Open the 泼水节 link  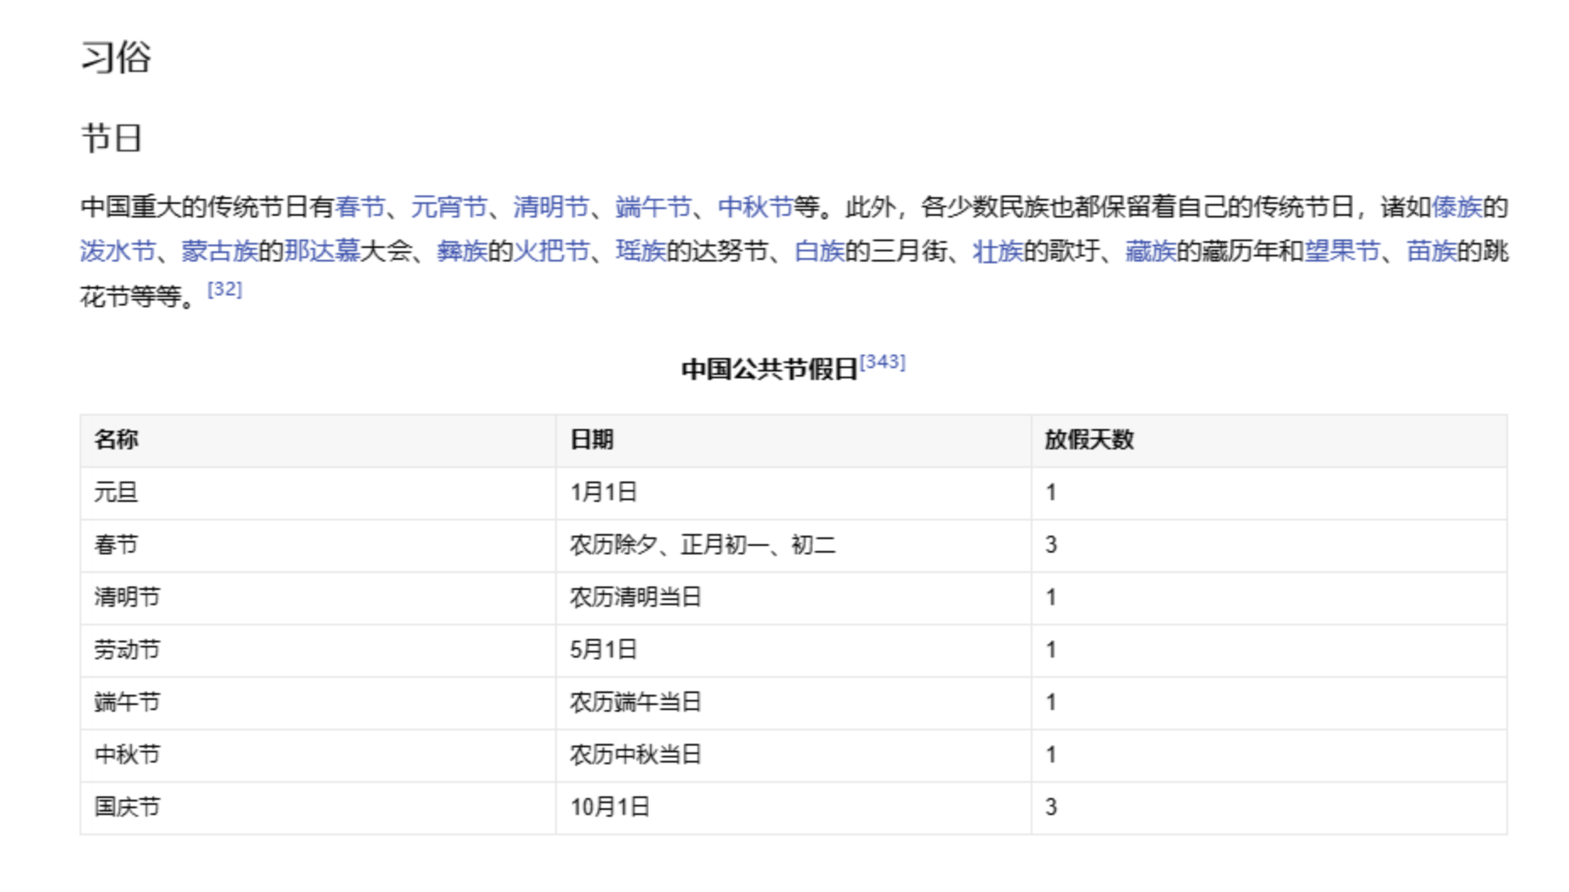(x=118, y=251)
